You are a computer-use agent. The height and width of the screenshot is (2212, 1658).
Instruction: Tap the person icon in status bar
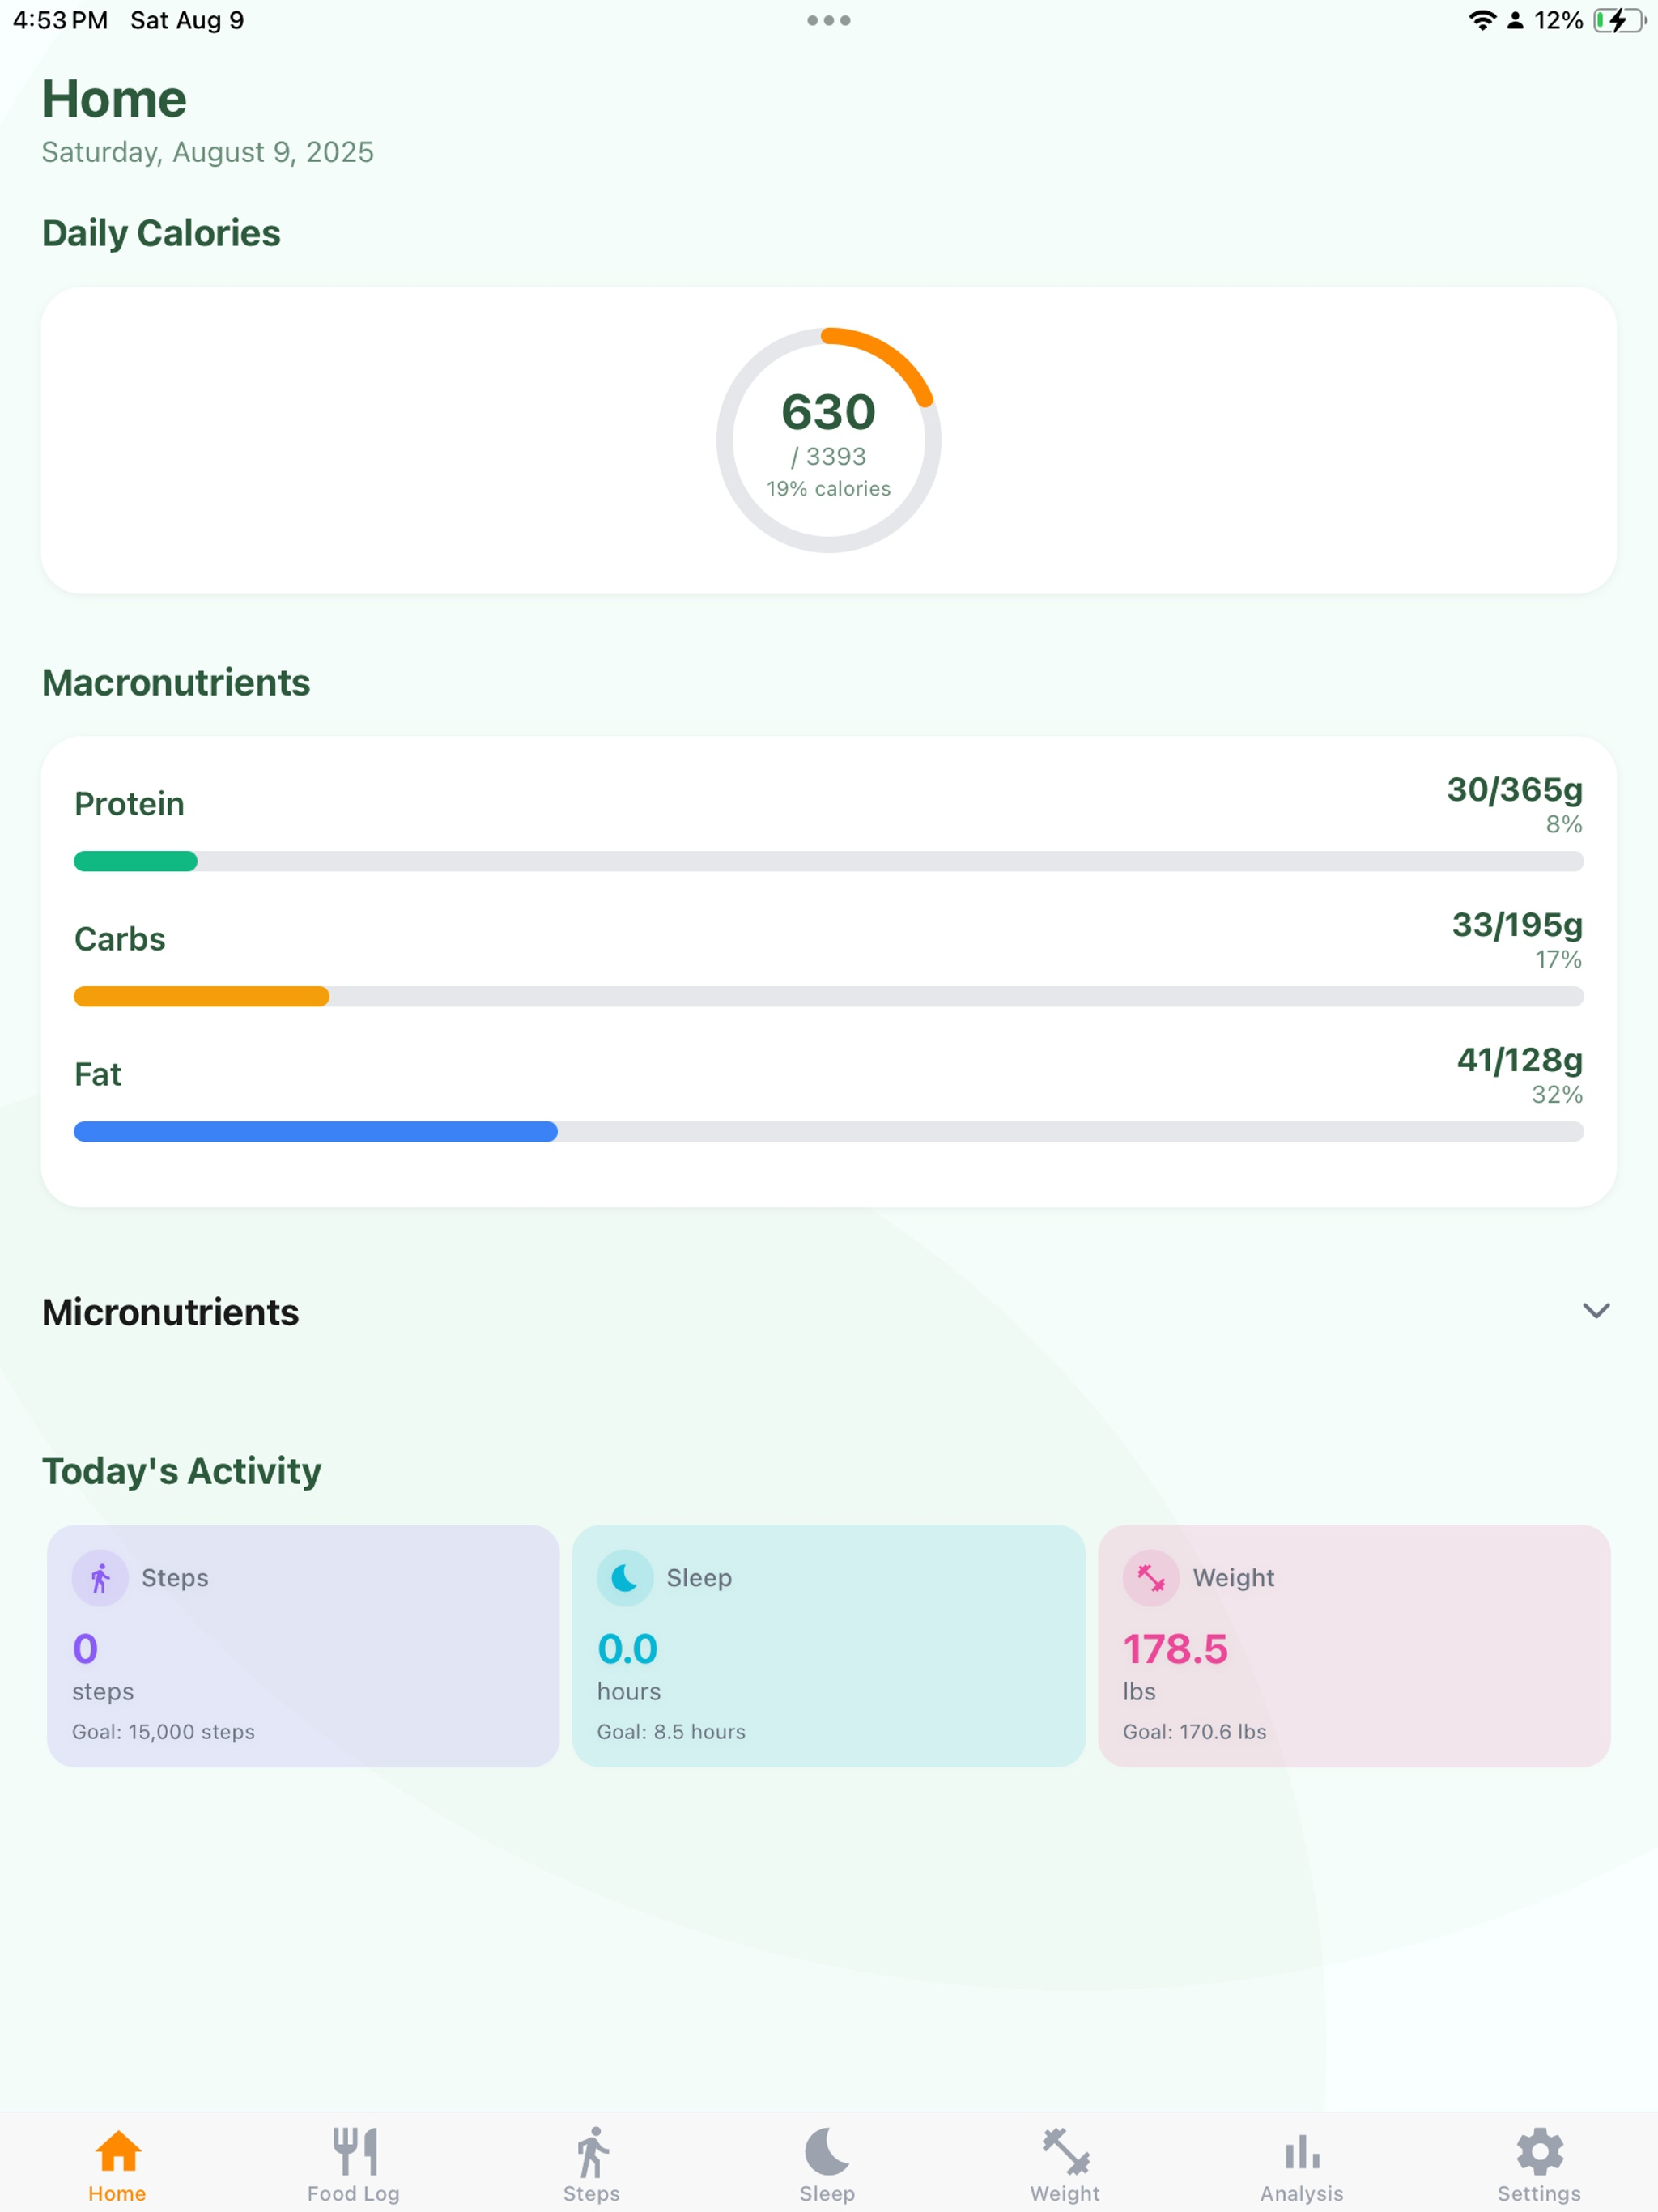coord(1515,20)
